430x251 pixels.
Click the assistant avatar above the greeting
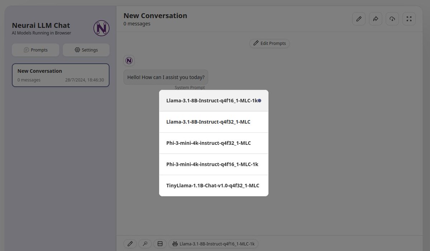pyautogui.click(x=129, y=60)
